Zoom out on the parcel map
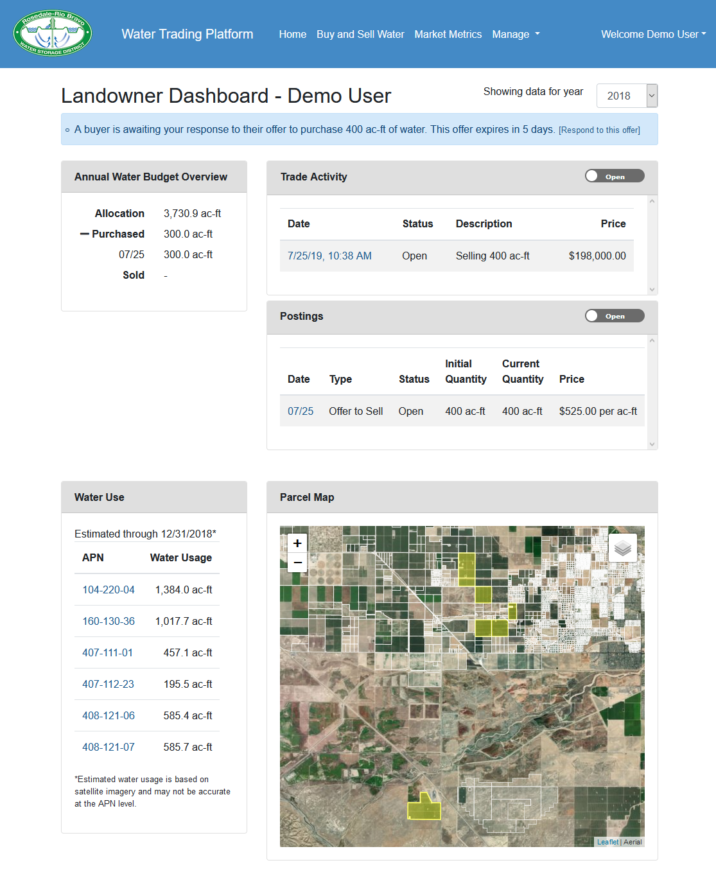716x883 pixels. [297, 563]
